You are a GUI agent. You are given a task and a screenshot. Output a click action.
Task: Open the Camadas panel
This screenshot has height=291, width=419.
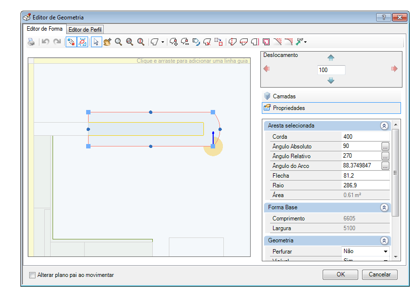(331, 96)
